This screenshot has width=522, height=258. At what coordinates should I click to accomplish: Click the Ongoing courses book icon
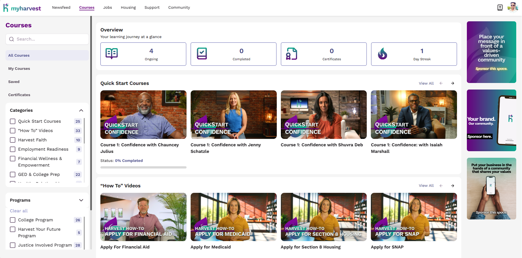click(111, 54)
